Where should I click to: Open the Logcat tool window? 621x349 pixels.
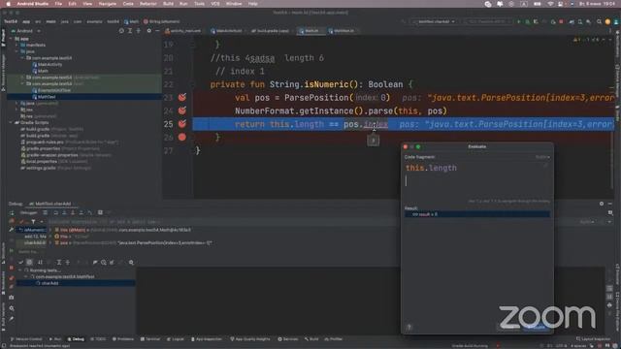pyautogui.click(x=176, y=339)
